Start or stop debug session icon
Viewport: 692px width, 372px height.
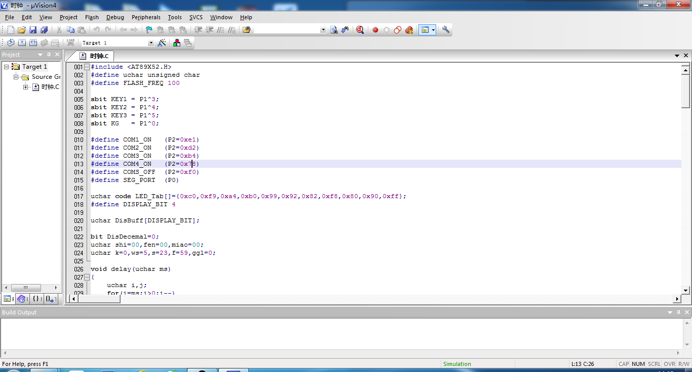(x=360, y=30)
